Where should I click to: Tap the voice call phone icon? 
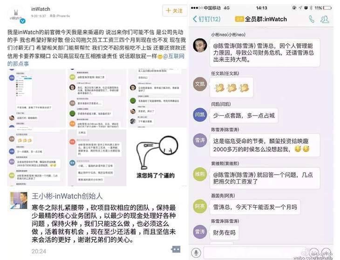pyautogui.click(x=312, y=19)
